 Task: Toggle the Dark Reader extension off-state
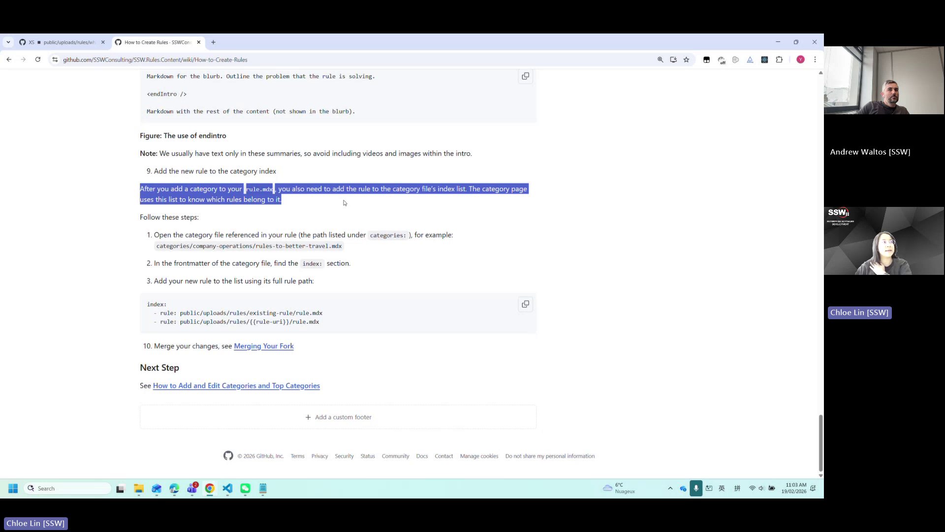pos(722,60)
